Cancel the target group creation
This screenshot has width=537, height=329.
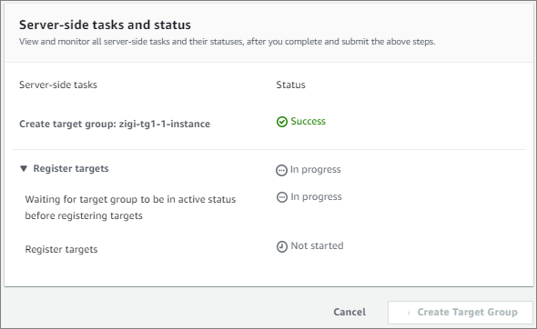(x=350, y=312)
